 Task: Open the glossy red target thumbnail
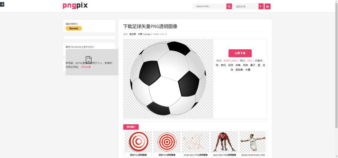(138, 142)
